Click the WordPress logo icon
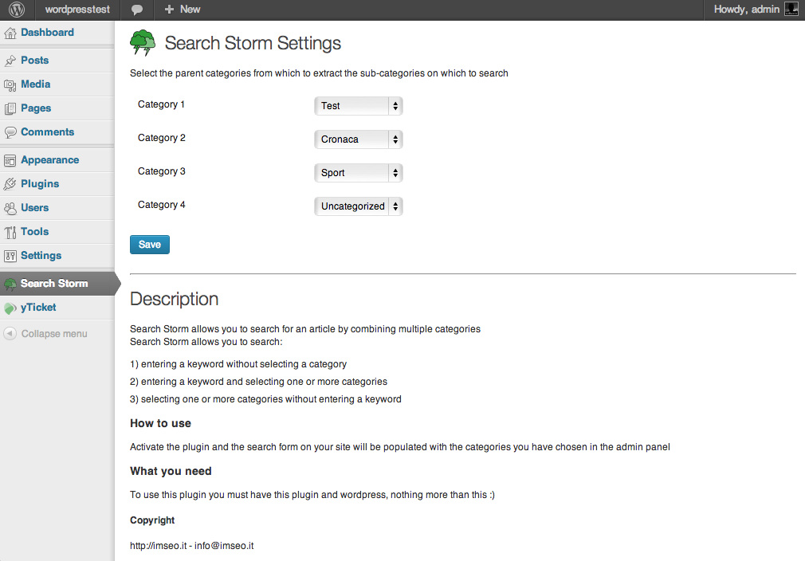This screenshot has height=561, width=805. coord(17,10)
